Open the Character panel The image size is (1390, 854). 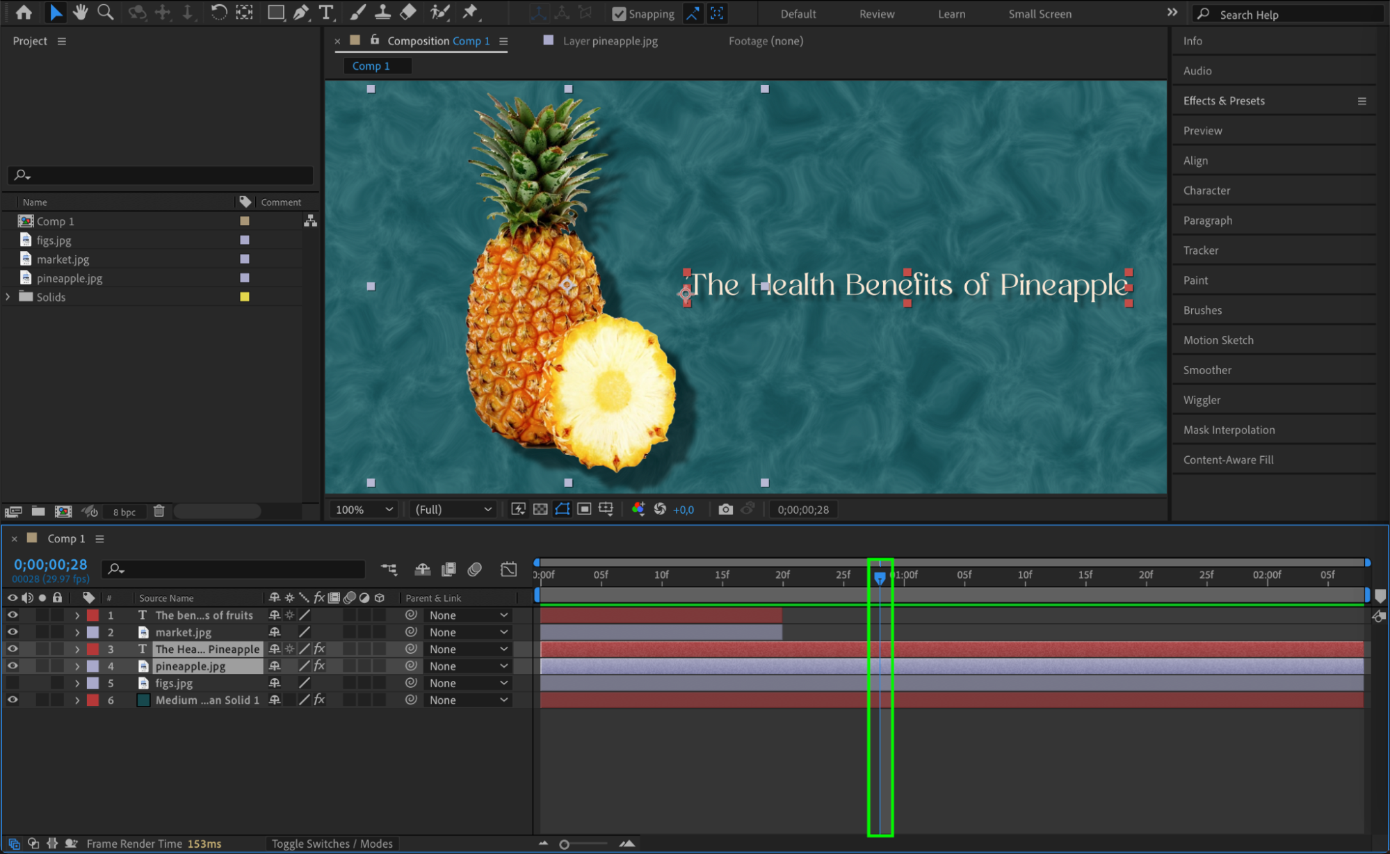pos(1206,191)
